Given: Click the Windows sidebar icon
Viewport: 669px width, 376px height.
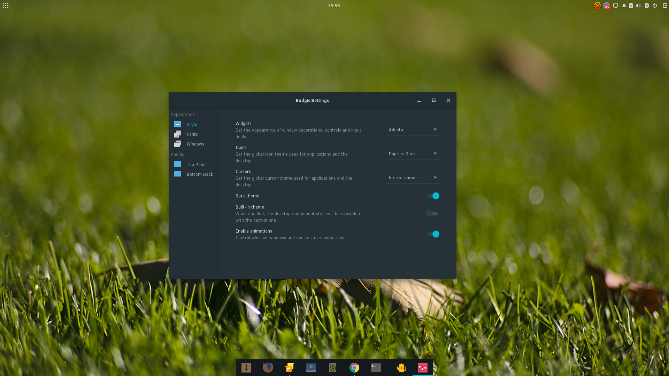Looking at the screenshot, I should [x=178, y=144].
